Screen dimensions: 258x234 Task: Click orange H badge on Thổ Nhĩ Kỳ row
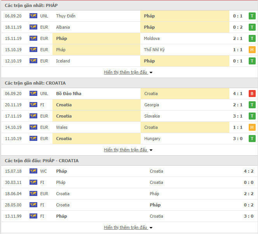pos(252,50)
